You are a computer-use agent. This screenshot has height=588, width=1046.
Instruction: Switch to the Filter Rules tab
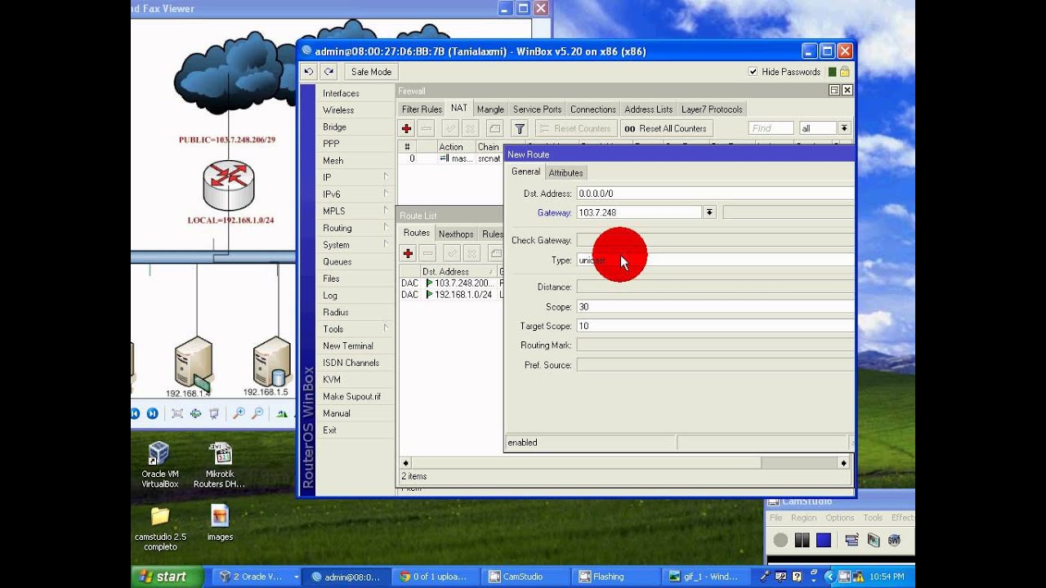click(422, 109)
